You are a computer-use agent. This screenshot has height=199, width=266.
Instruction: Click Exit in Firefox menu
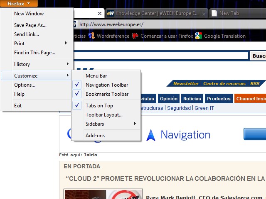coord(18,106)
